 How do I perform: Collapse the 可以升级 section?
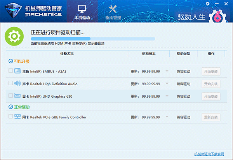tap(10, 61)
